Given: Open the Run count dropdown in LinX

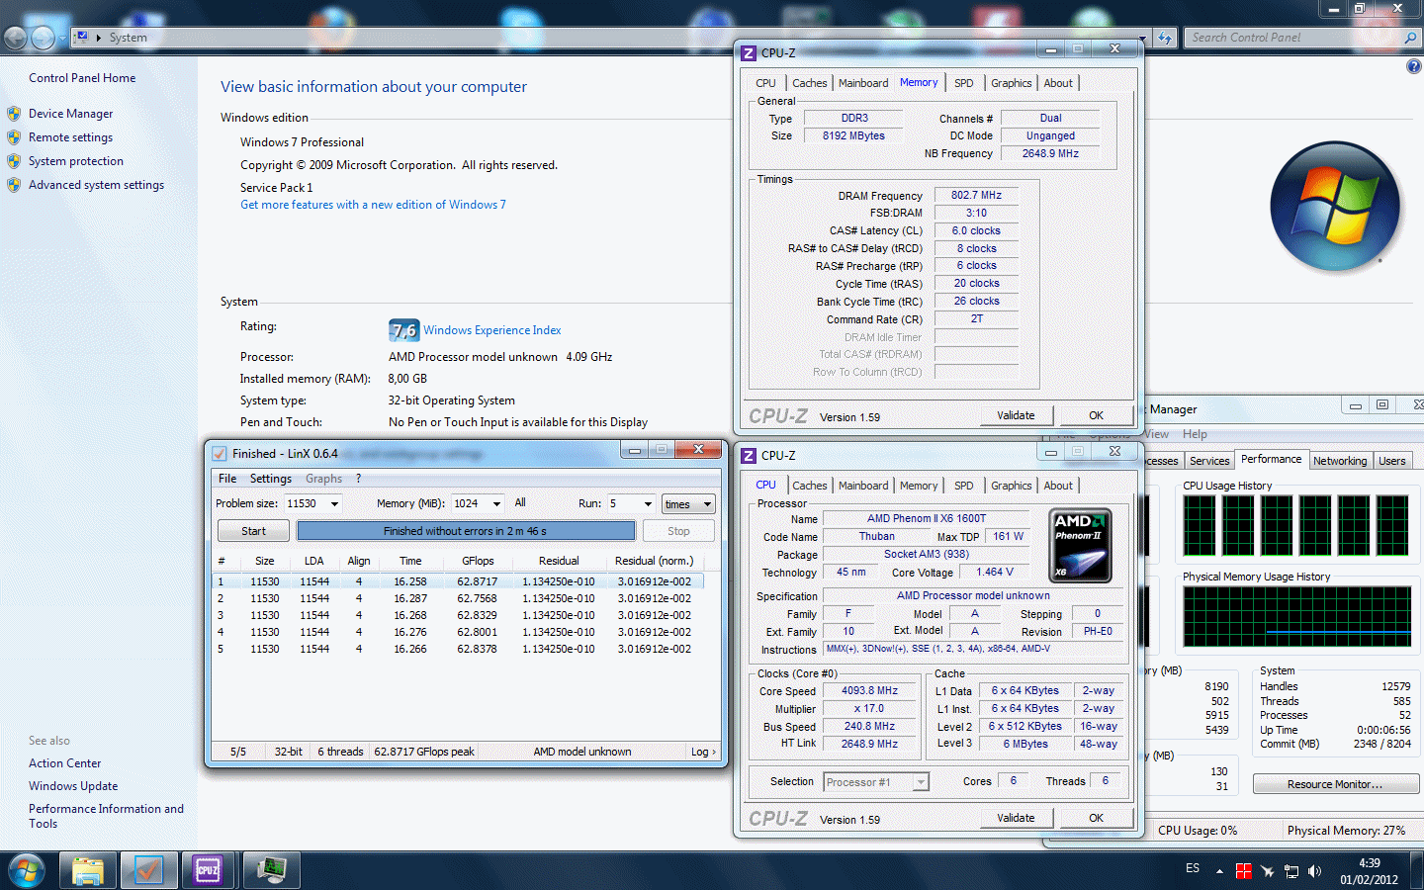Looking at the screenshot, I should coord(648,504).
